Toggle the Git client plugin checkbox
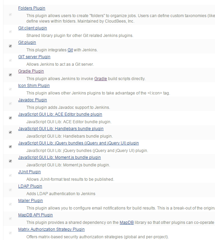 [x=10, y=32]
